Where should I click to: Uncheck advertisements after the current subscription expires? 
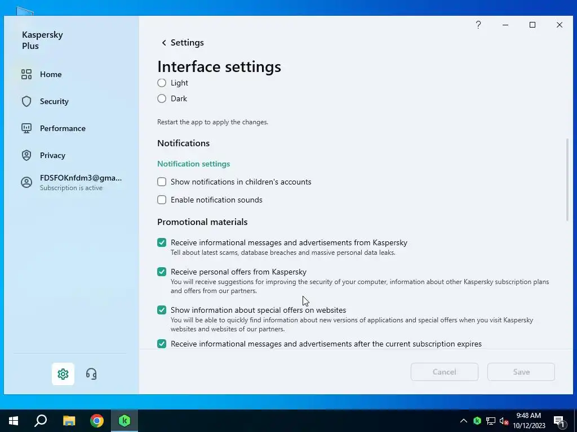click(x=162, y=344)
